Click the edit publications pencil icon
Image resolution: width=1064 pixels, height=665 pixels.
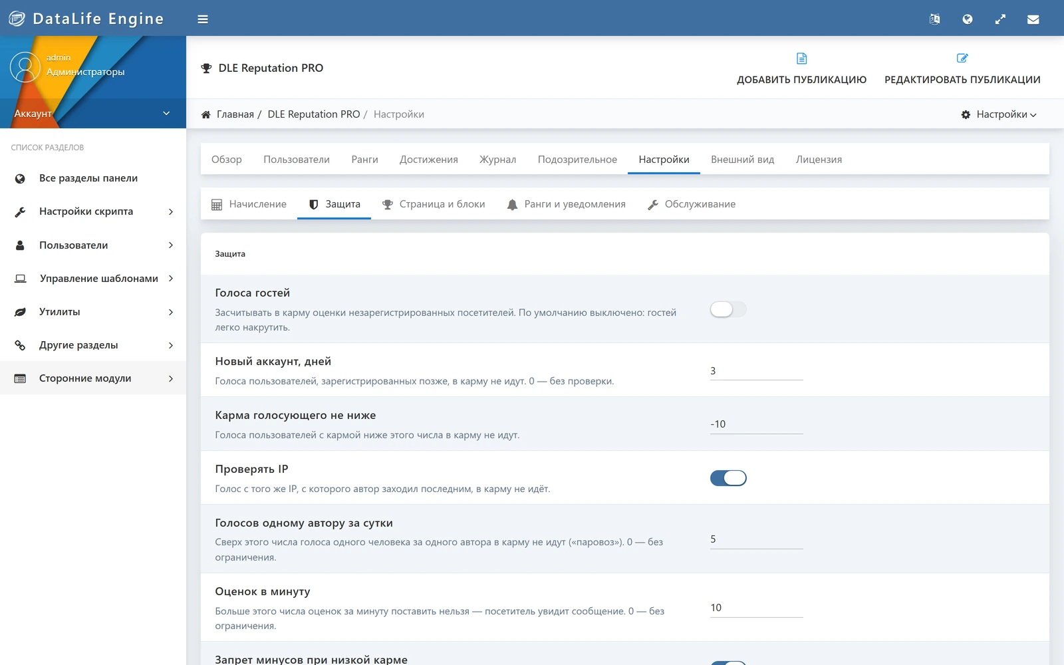click(x=962, y=59)
